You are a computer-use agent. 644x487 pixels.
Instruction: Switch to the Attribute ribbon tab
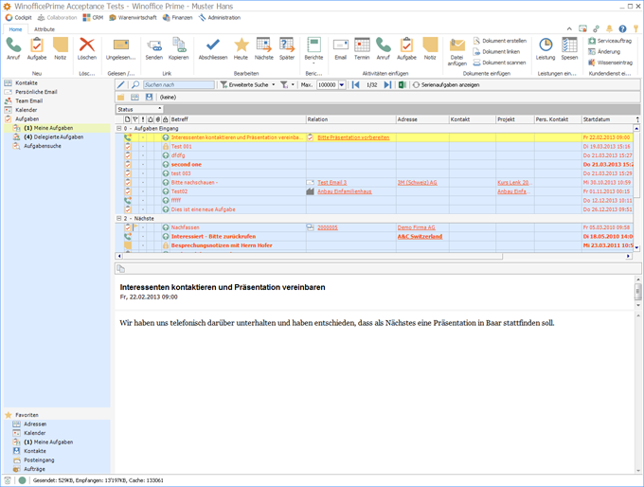tap(45, 29)
